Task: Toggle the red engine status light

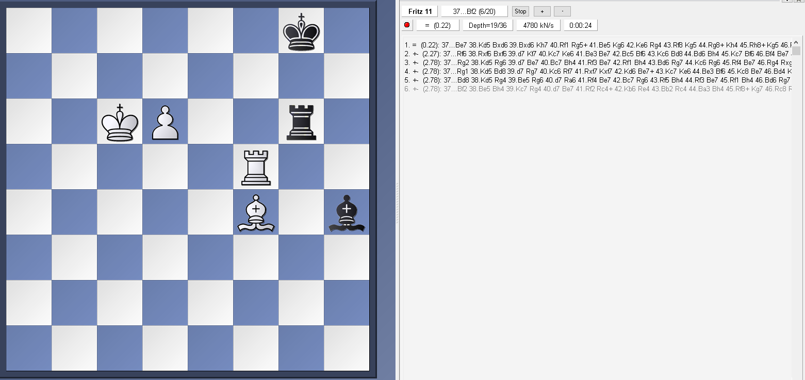Action: click(x=407, y=25)
